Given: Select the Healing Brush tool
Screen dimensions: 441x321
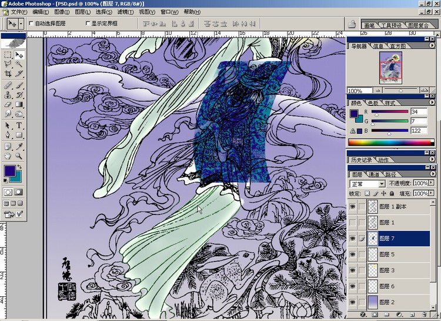Looking at the screenshot, I should [x=8, y=85].
